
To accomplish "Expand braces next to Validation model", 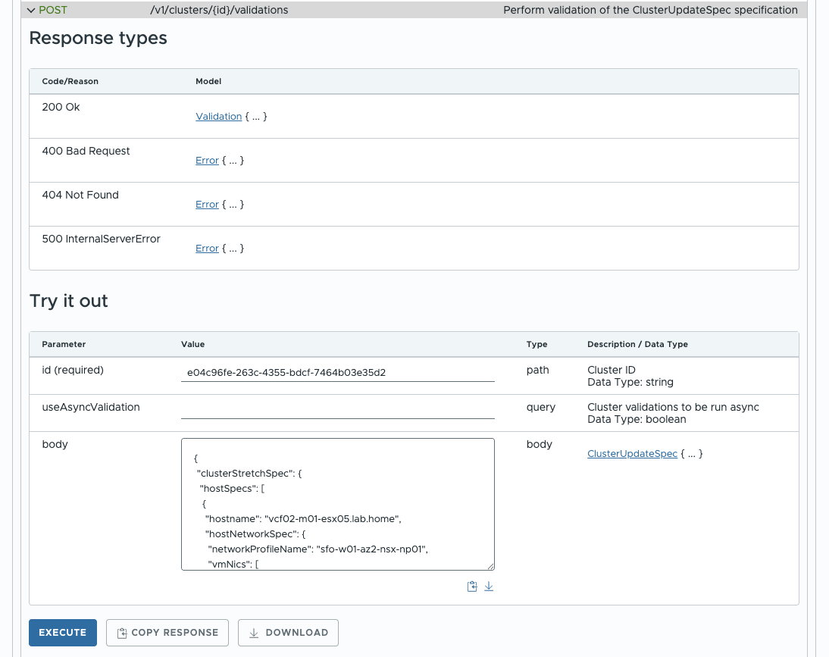I will coord(256,117).
